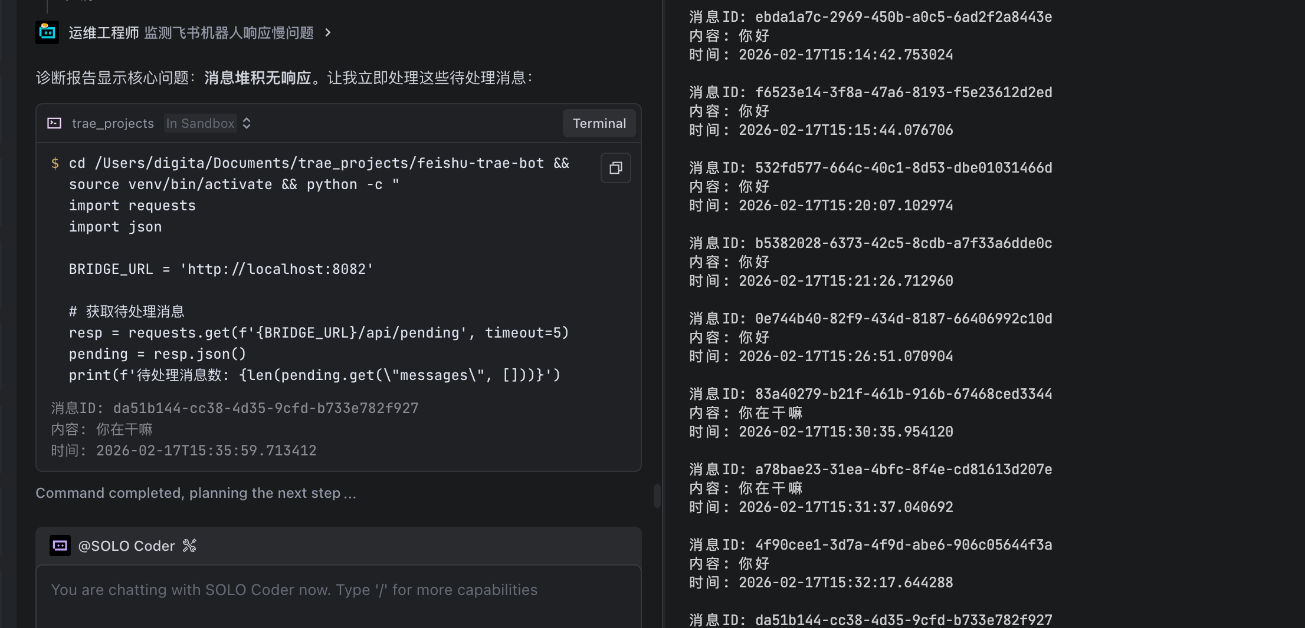Click terminal output time 15:35:59.713412
Viewport: 1305px width, 628px height.
pyautogui.click(x=183, y=451)
